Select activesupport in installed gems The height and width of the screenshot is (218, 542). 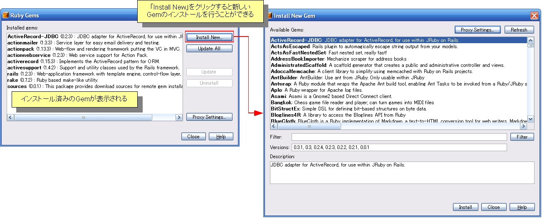click(x=95, y=68)
